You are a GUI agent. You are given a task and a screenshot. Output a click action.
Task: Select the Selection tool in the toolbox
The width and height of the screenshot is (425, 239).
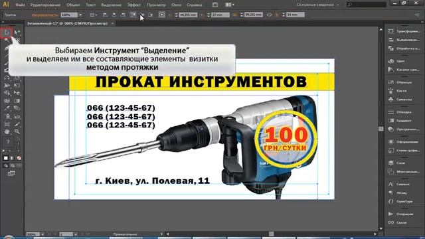pyautogui.click(x=7, y=33)
